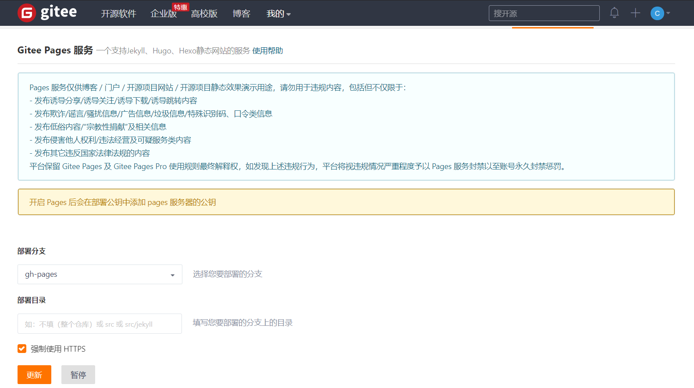Screen dimensions: 694x388
Task: Open 企业版 navigation item
Action: point(164,14)
